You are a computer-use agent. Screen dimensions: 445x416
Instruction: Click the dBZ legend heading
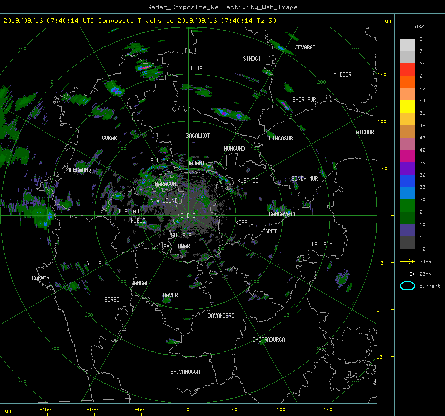(x=419, y=27)
